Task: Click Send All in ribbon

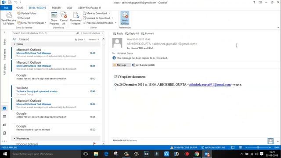Action: point(24,18)
